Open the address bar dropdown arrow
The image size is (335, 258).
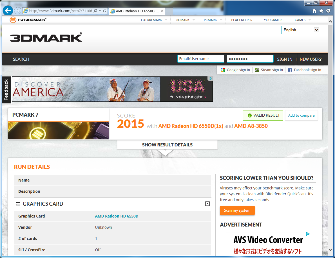[x=100, y=11]
